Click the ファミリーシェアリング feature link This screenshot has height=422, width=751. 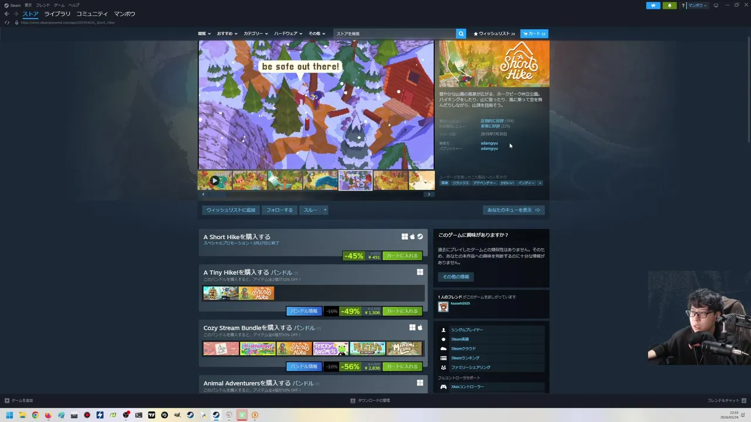pos(471,367)
